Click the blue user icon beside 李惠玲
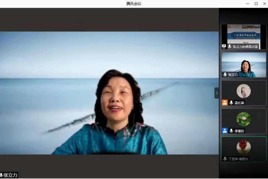Viewport: 268px width, 179px height. coord(224,131)
